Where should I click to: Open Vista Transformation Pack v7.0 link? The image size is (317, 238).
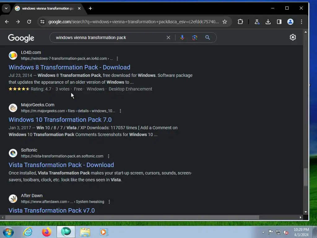(x=52, y=210)
